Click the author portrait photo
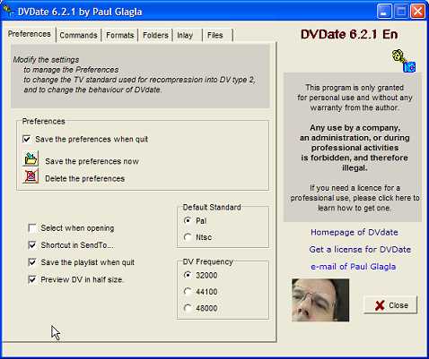Image resolution: width=429 pixels, height=359 pixels. click(x=320, y=300)
